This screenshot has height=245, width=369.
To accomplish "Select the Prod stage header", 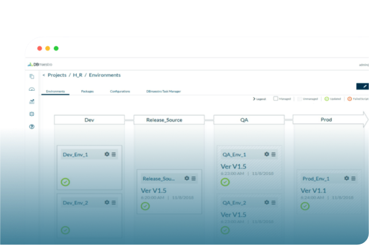I will (x=329, y=119).
